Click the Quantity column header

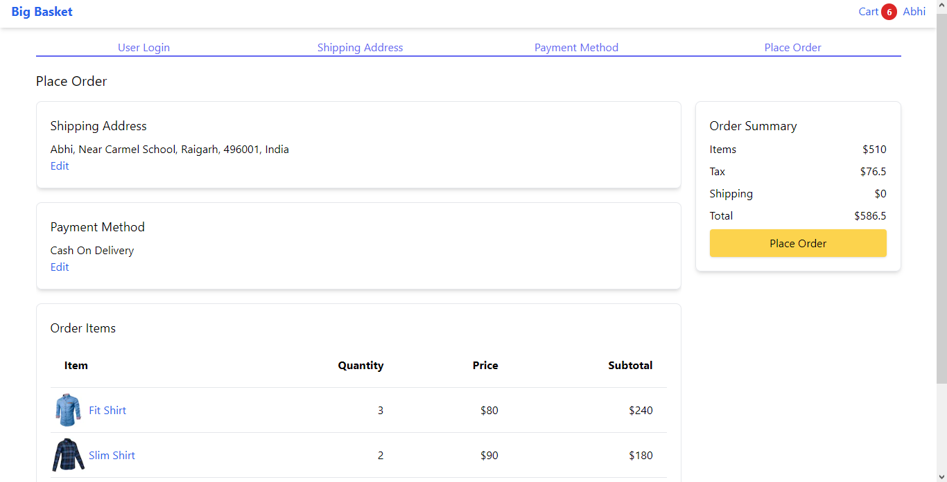coord(360,366)
